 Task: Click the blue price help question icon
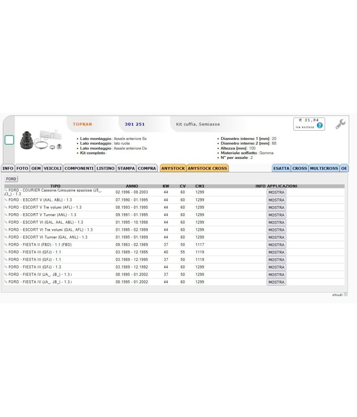320,125
